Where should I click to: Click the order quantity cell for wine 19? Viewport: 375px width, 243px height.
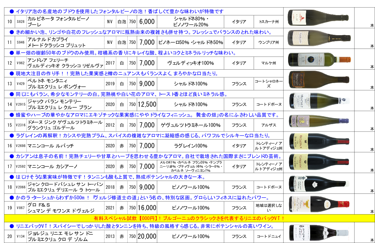[x=364, y=204]
